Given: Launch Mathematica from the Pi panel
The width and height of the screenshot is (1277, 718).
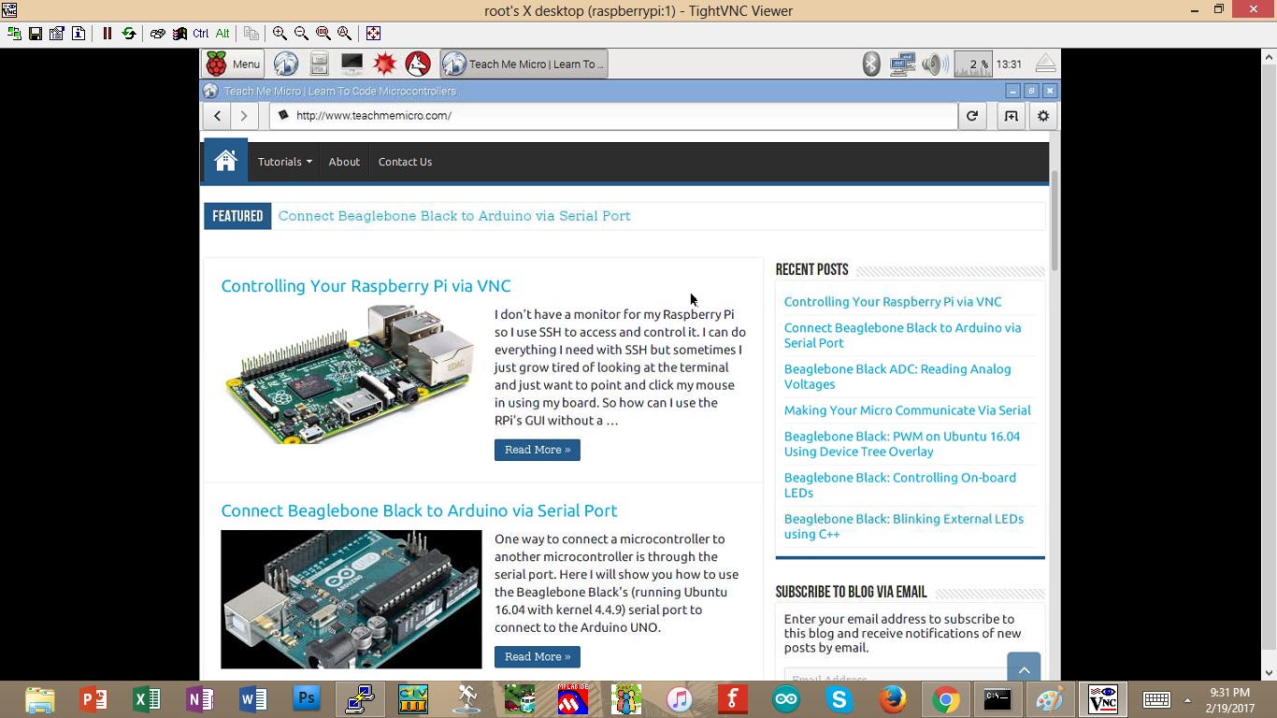Looking at the screenshot, I should 384,64.
